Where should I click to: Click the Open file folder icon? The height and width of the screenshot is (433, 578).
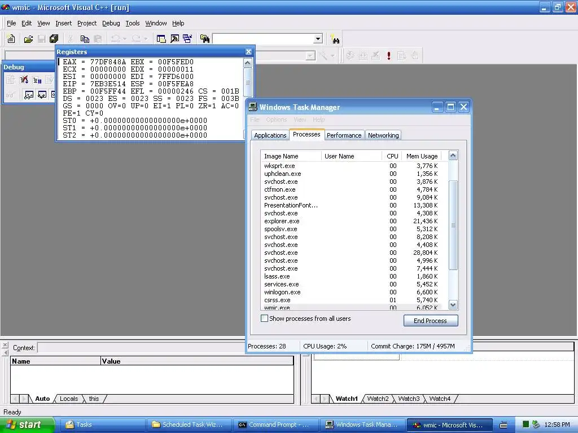point(28,39)
